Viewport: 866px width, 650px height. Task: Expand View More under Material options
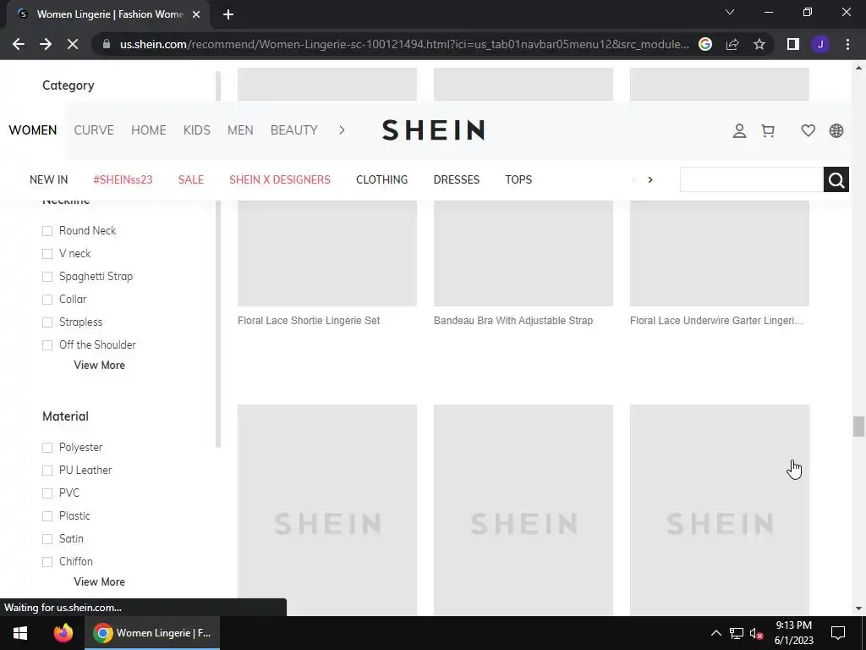(x=100, y=582)
